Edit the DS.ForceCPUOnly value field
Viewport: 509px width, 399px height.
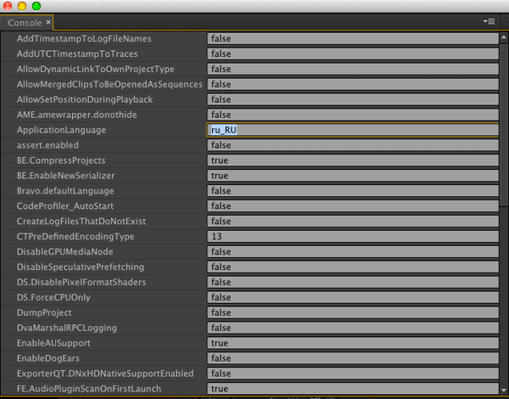(353, 298)
